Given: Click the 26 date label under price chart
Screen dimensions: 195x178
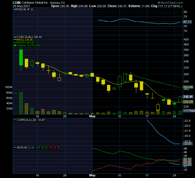Looking at the screenshot, I should click(65, 116).
